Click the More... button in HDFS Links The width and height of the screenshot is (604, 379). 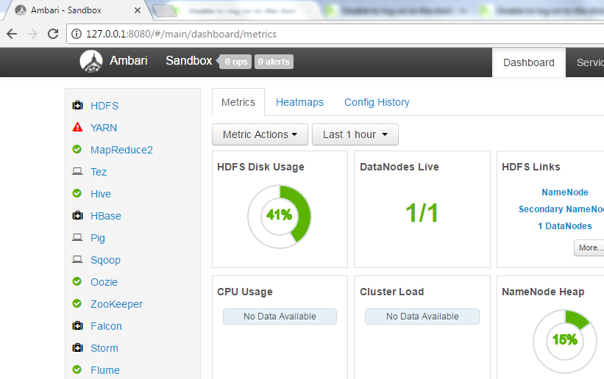[x=589, y=248]
